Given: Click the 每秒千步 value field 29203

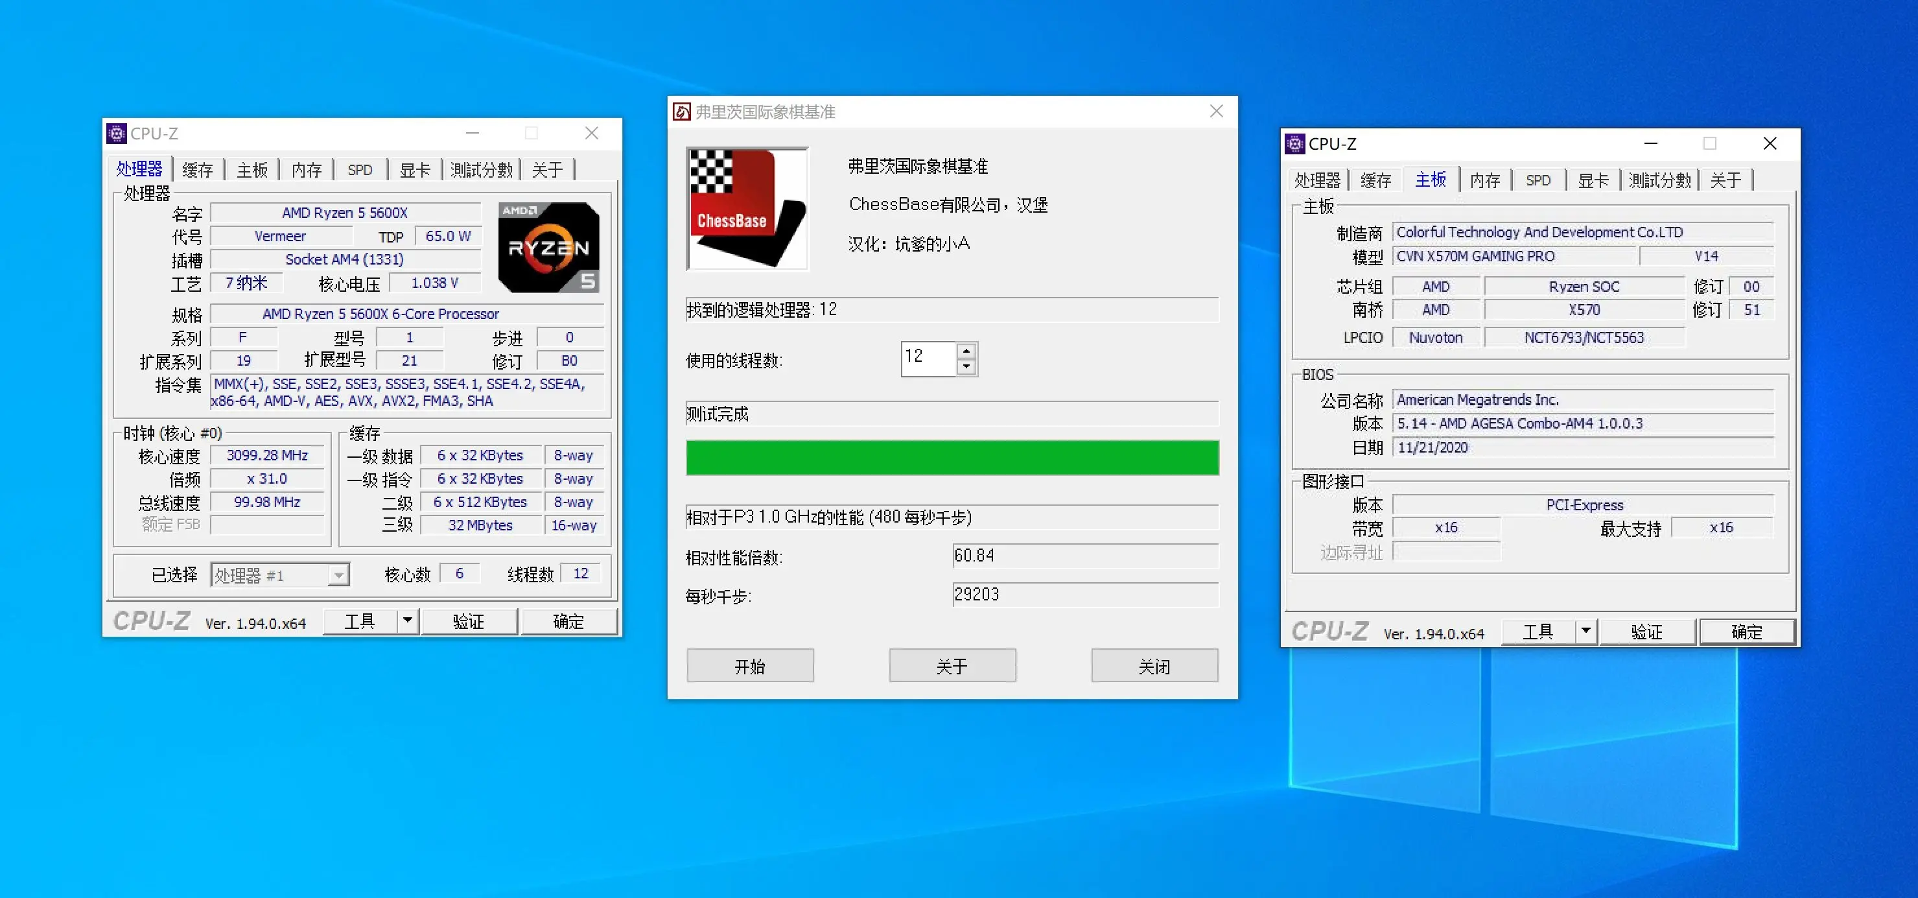Looking at the screenshot, I should point(1086,594).
